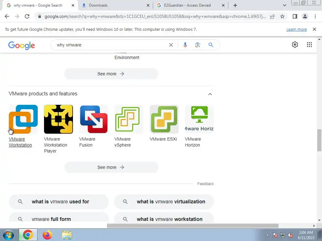Screen dimensions: 322x241
Task: Open the VMware Workstation product thumbnail
Action: (23, 119)
